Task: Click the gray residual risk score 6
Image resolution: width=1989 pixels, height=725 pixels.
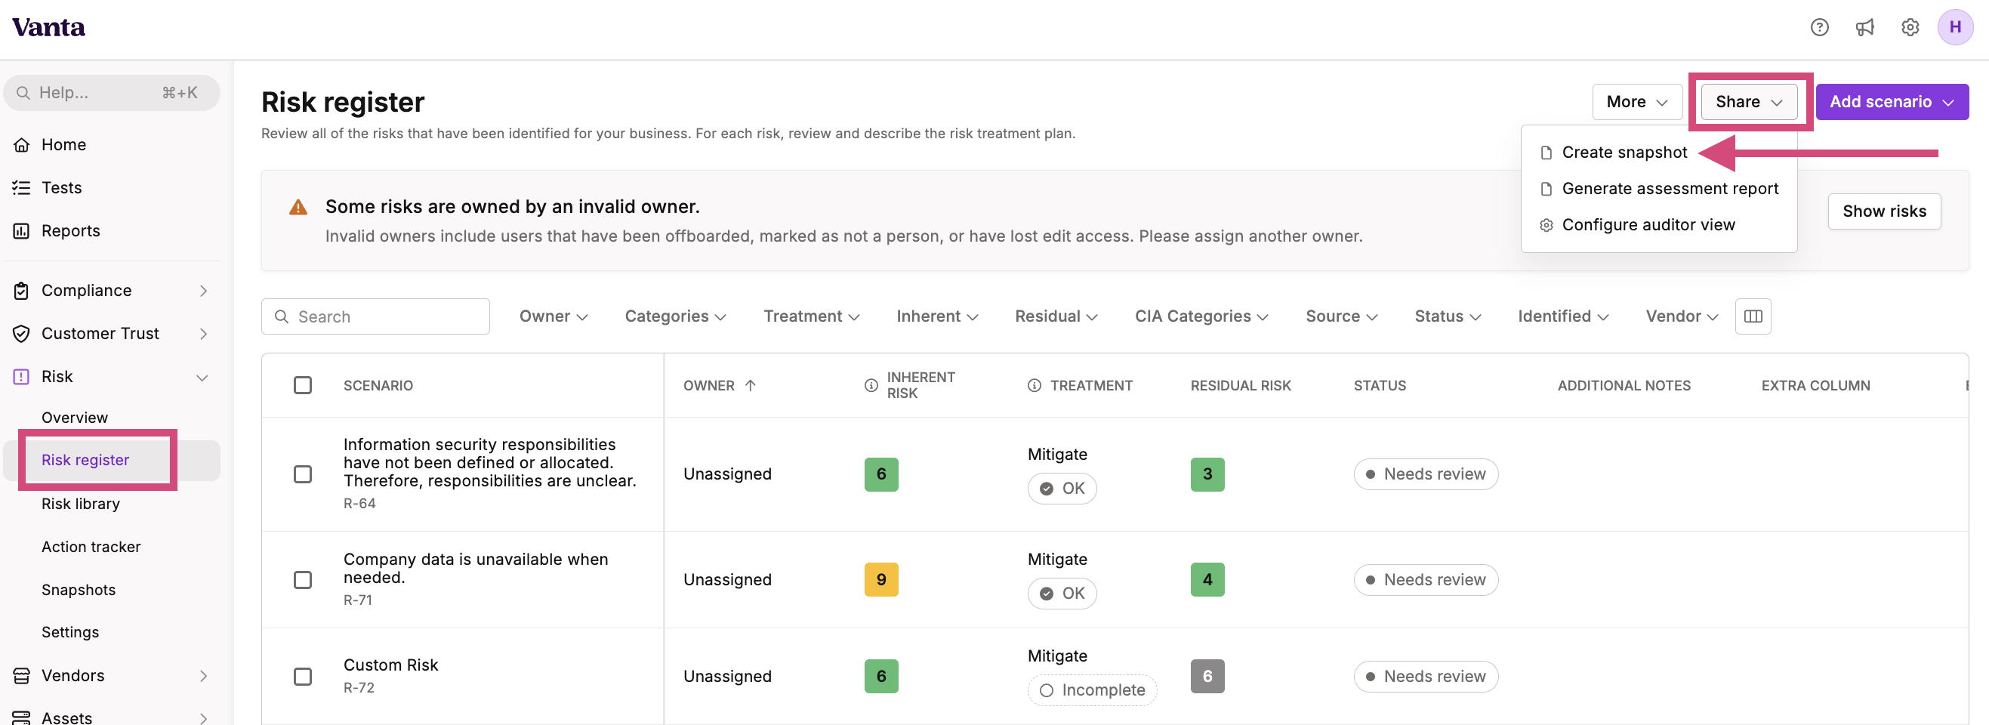Action: coord(1207,677)
